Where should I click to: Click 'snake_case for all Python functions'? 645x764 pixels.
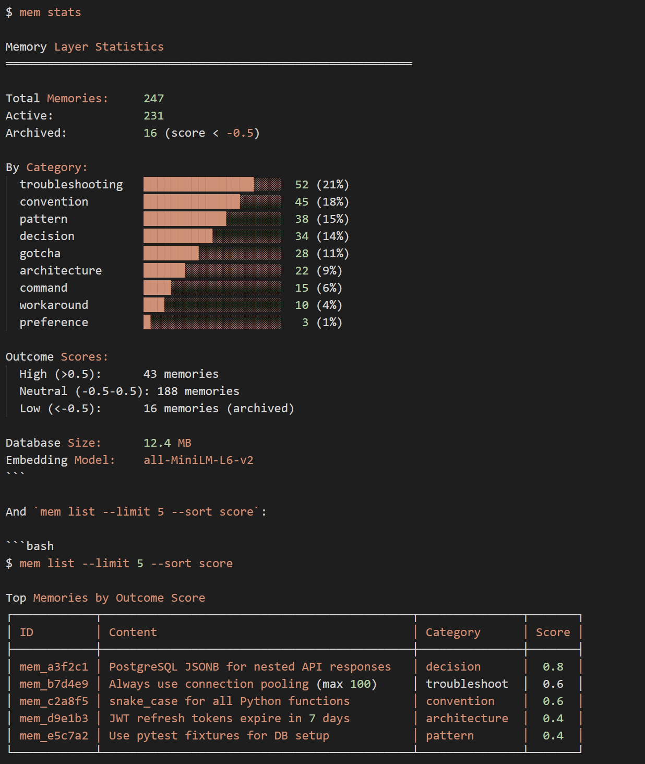229,701
